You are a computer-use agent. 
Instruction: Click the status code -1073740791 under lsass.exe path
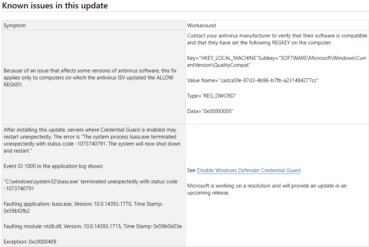coord(19,189)
